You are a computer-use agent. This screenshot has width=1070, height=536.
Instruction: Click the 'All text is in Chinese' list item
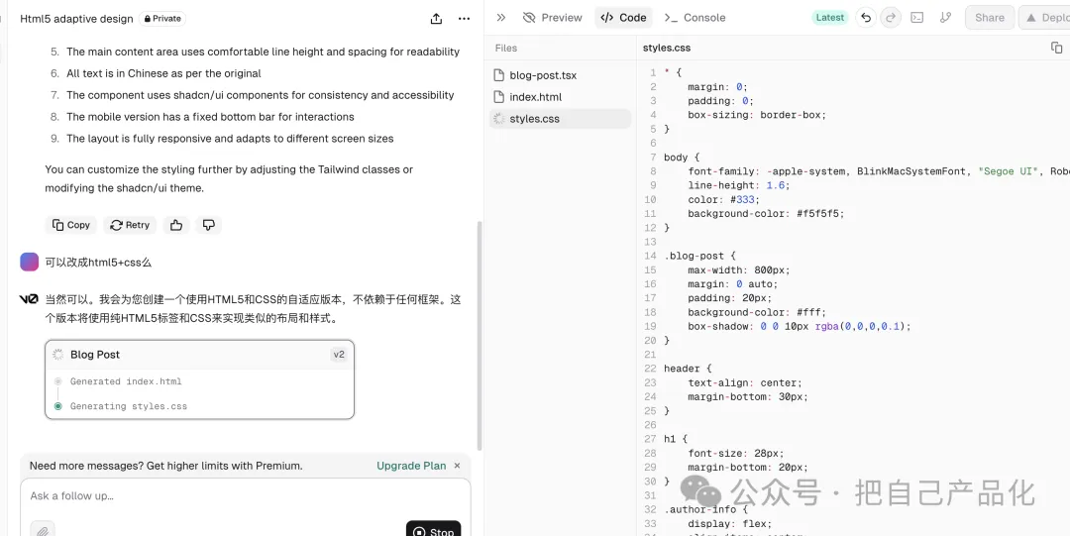pyautogui.click(x=163, y=73)
